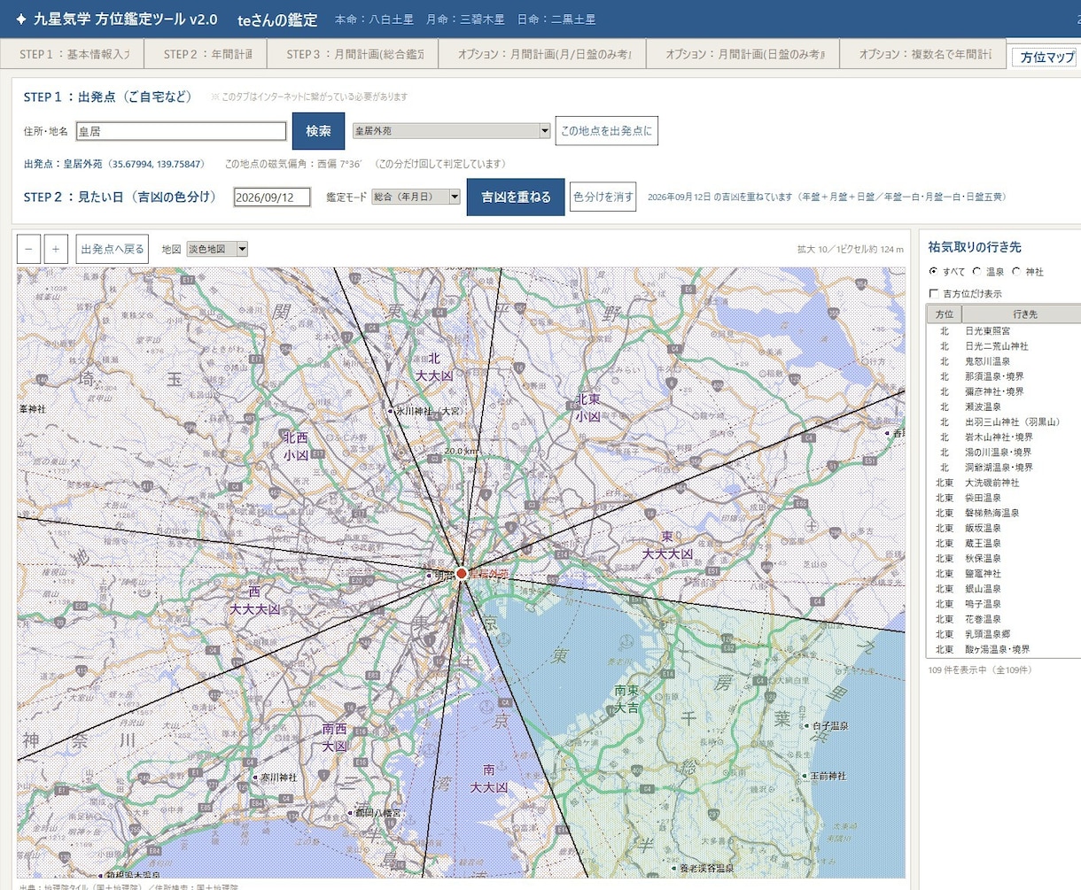Image resolution: width=1081 pixels, height=890 pixels.
Task: Open the 地図 style dropdown 淡色地図
Action: pos(217,250)
